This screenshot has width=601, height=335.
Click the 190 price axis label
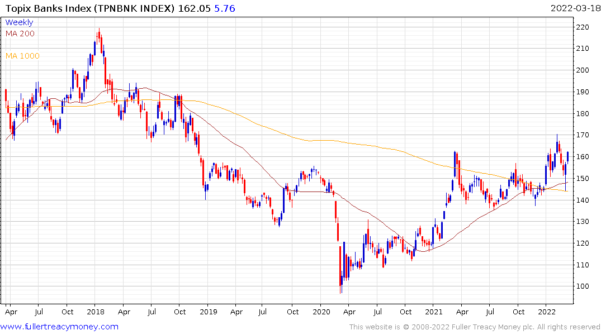(x=583, y=92)
